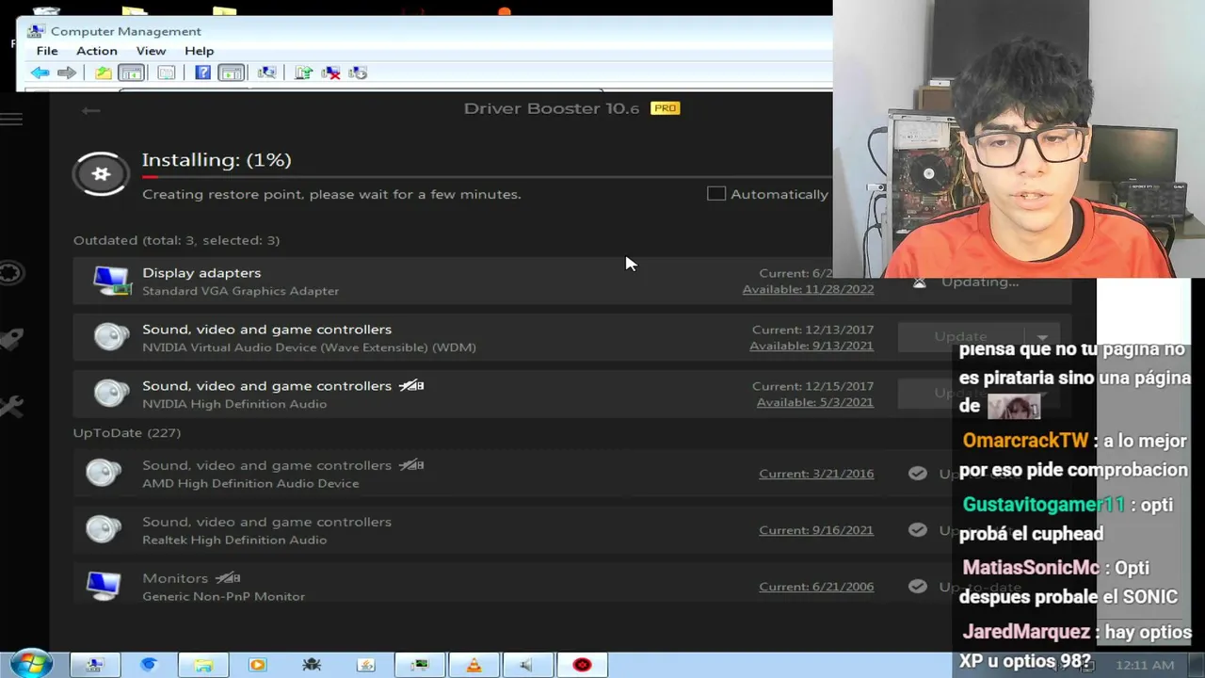
Task: Open the orange media player taskbar icon
Action: coord(257,665)
